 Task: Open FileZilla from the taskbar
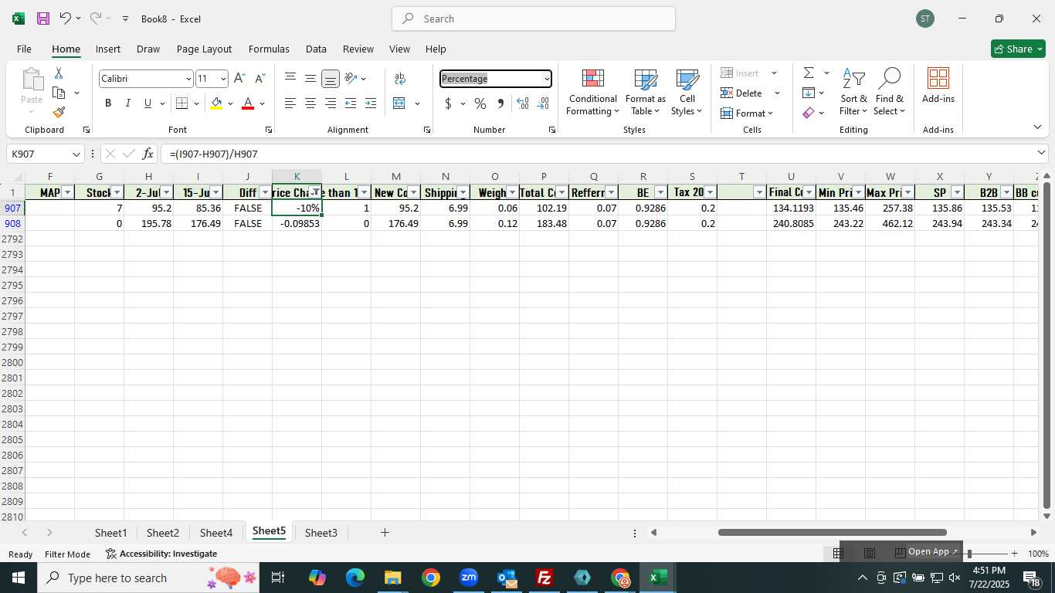(x=544, y=578)
